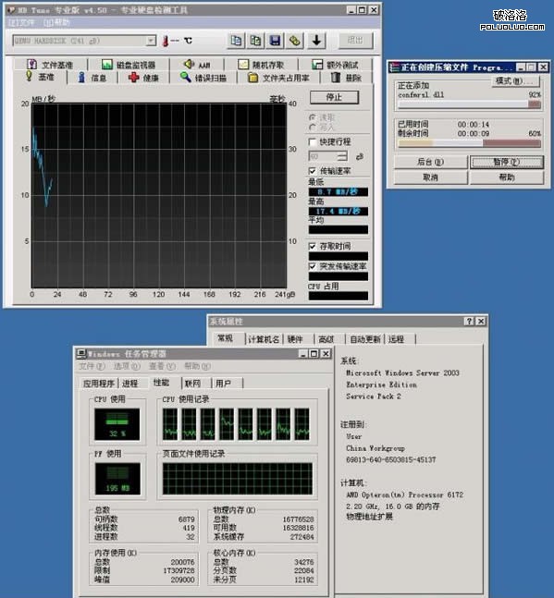Open the mode button in archive dialog

pyautogui.click(x=515, y=80)
